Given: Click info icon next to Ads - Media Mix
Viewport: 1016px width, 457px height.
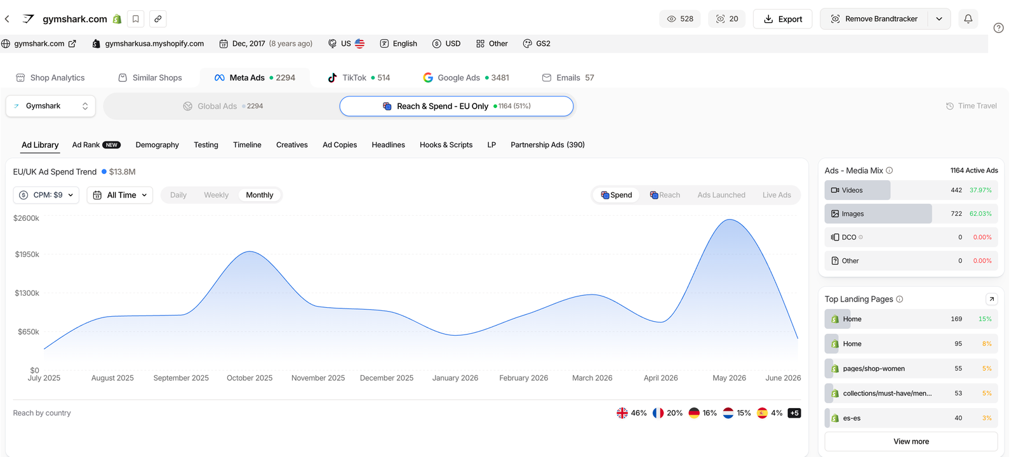Looking at the screenshot, I should point(889,171).
